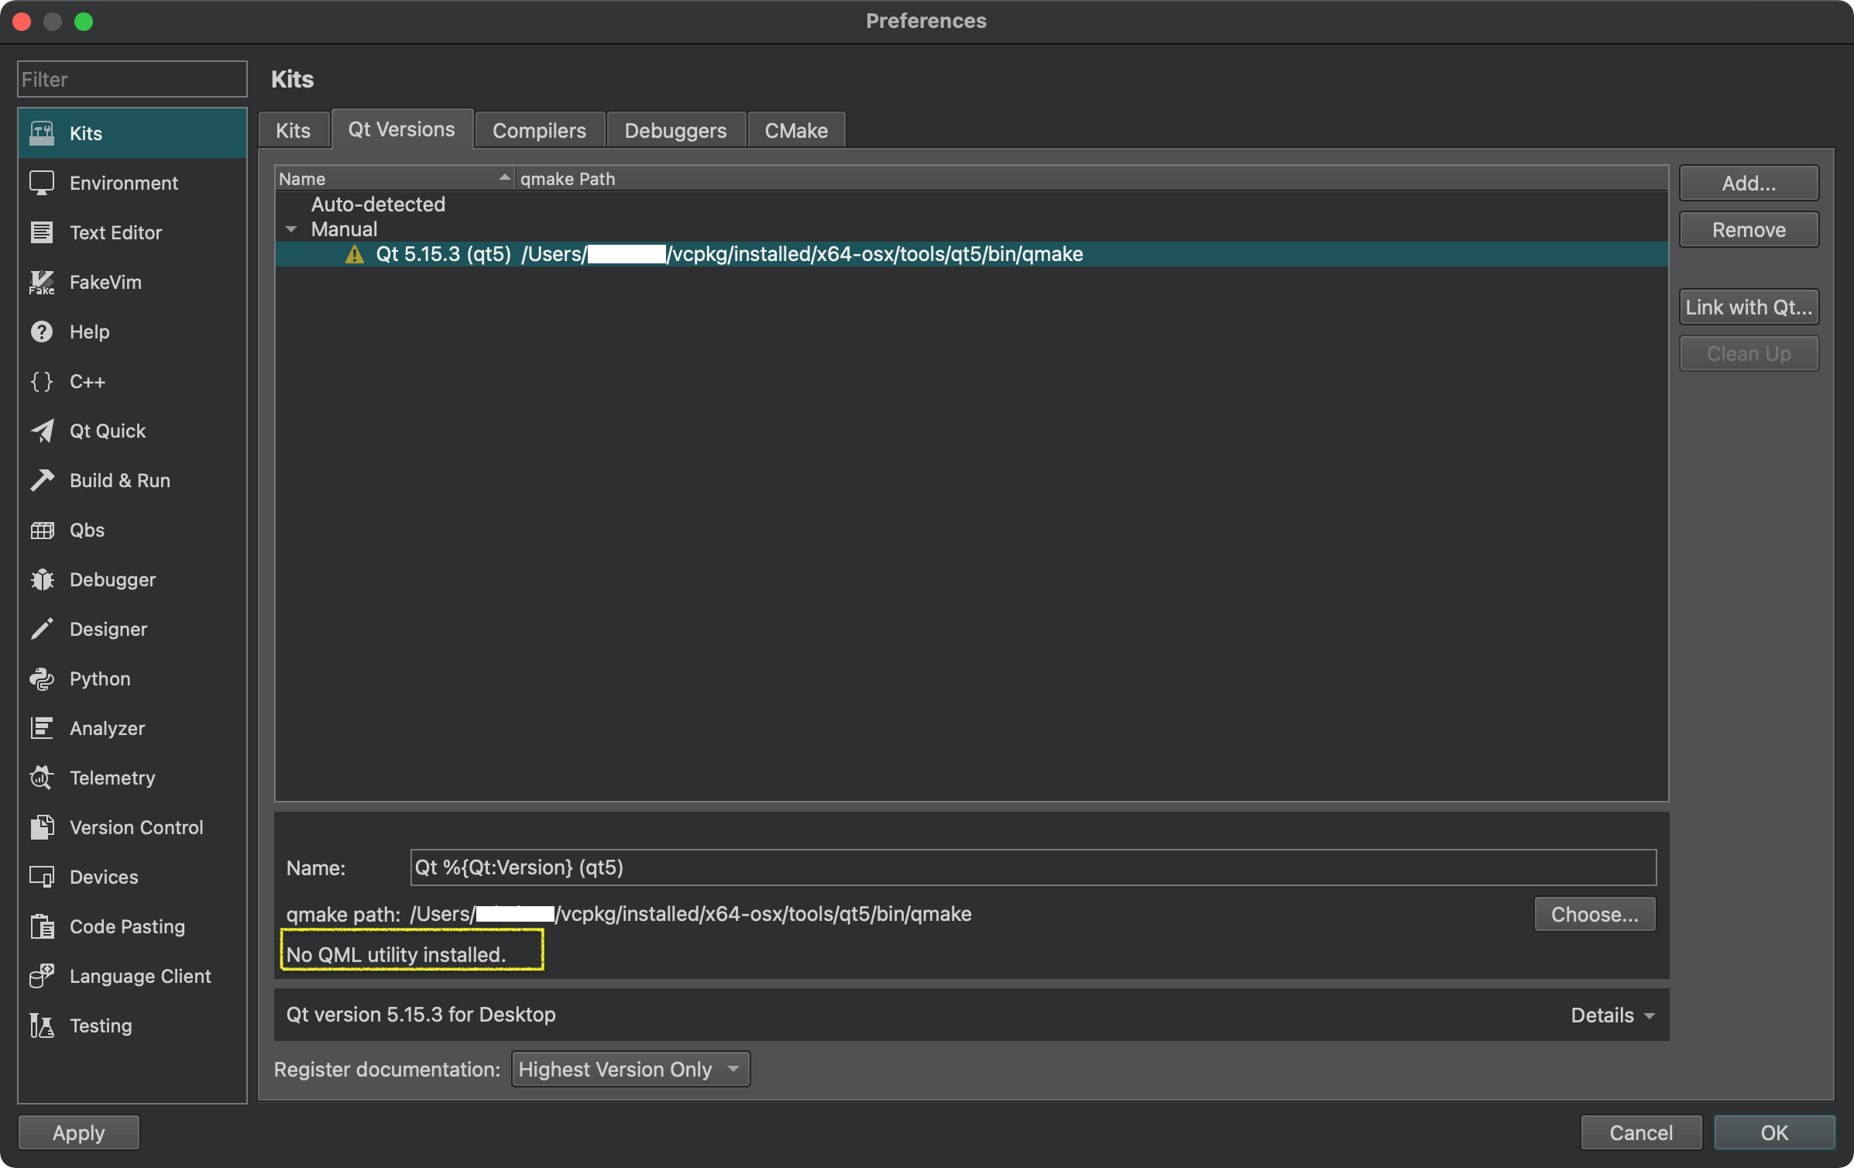Click the warning icon beside Qt 5.15.3
Viewport: 1854px width, 1168px height.
(x=355, y=255)
